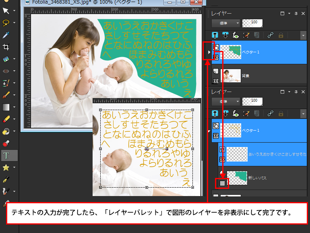
Task: Open options arrow in upper Layers panel header
Action: pyautogui.click(x=289, y=14)
